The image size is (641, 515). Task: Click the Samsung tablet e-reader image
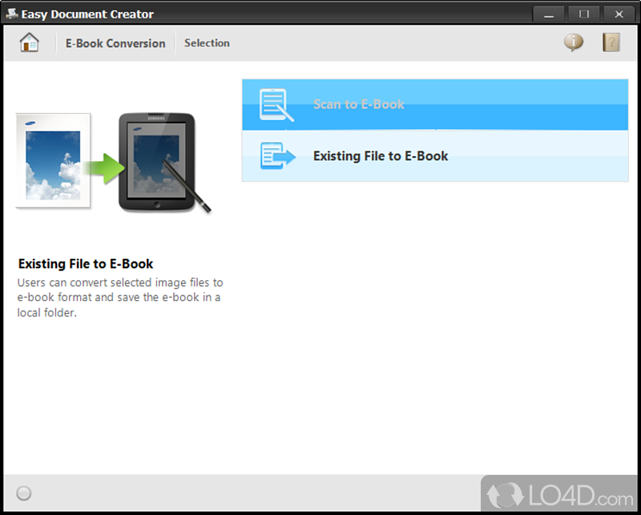click(157, 163)
